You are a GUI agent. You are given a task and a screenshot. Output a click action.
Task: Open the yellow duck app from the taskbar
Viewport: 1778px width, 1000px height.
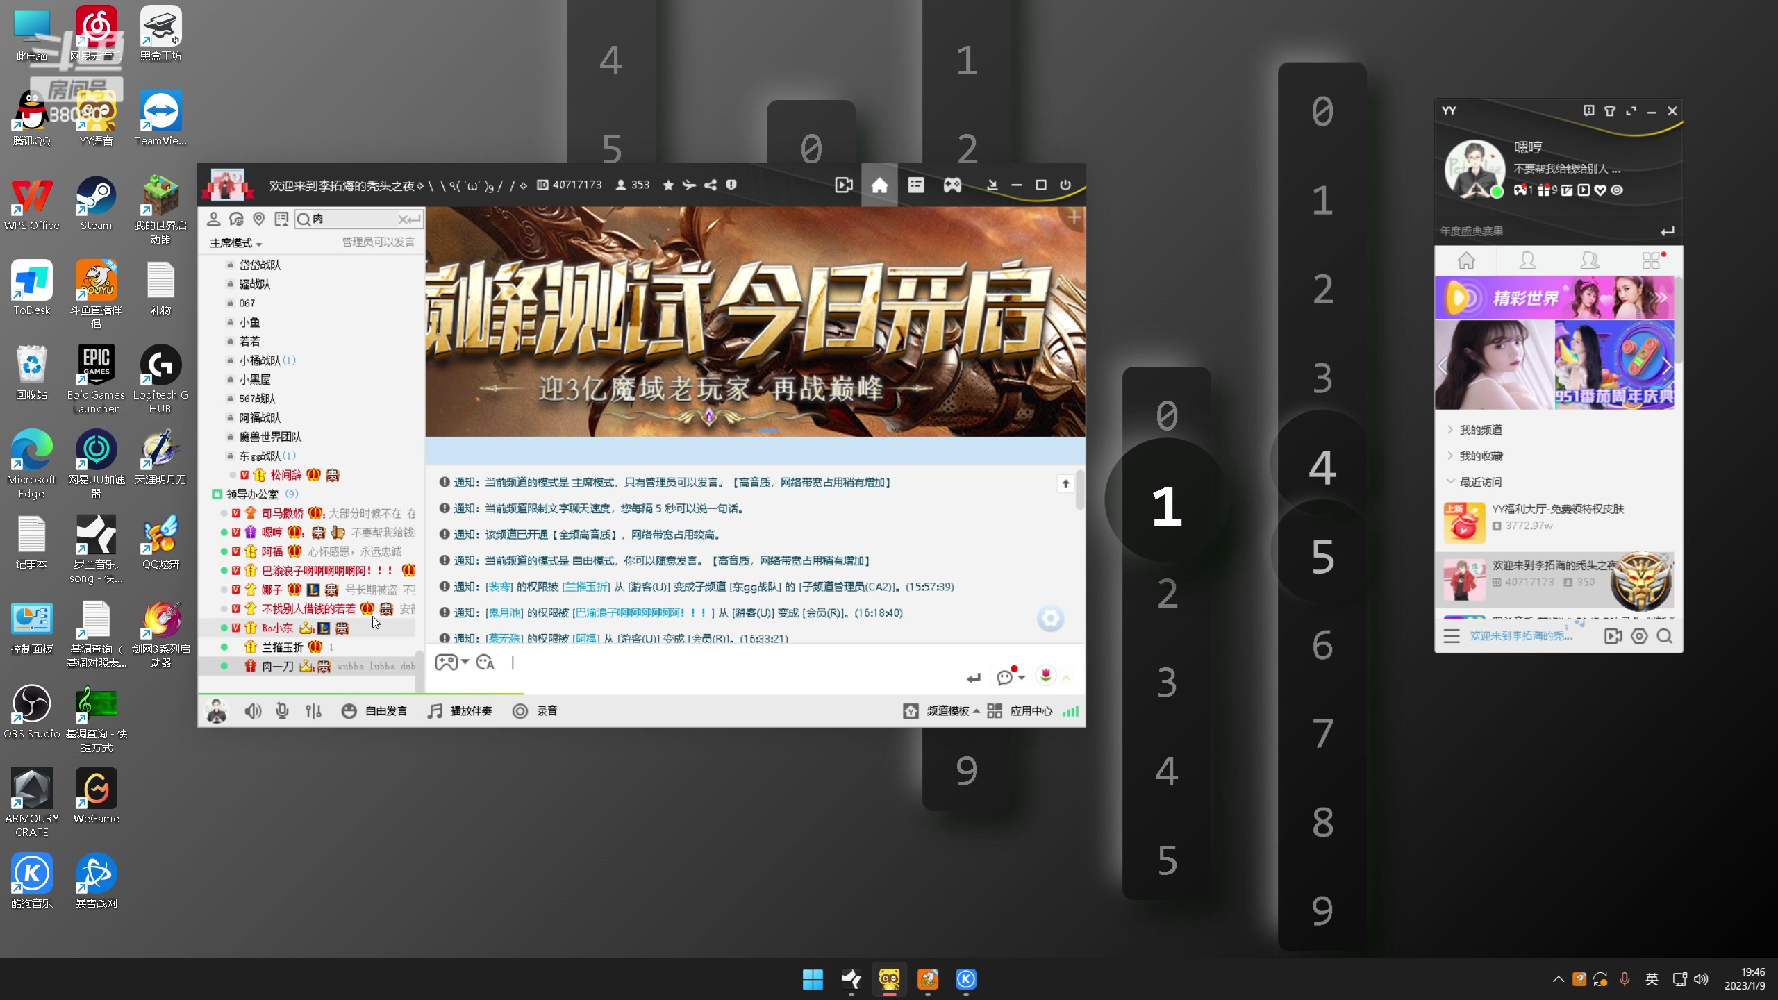[x=890, y=980]
